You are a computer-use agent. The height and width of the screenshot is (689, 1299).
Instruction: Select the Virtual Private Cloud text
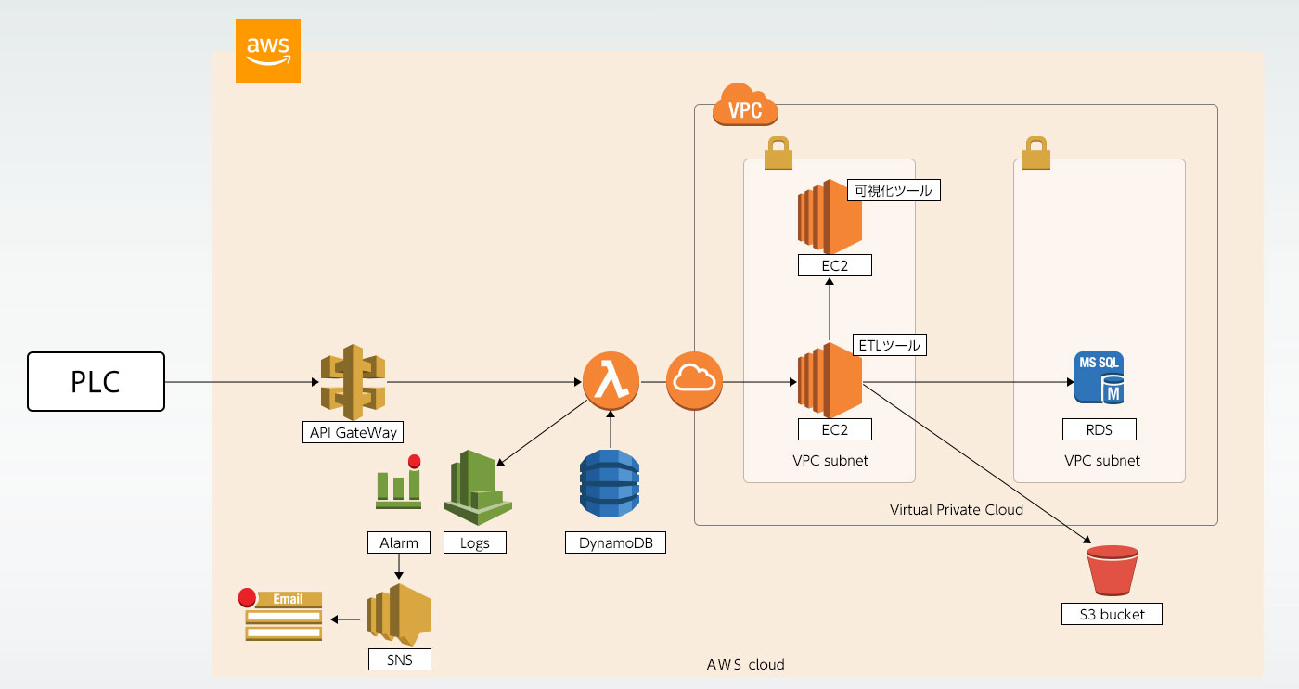[957, 509]
